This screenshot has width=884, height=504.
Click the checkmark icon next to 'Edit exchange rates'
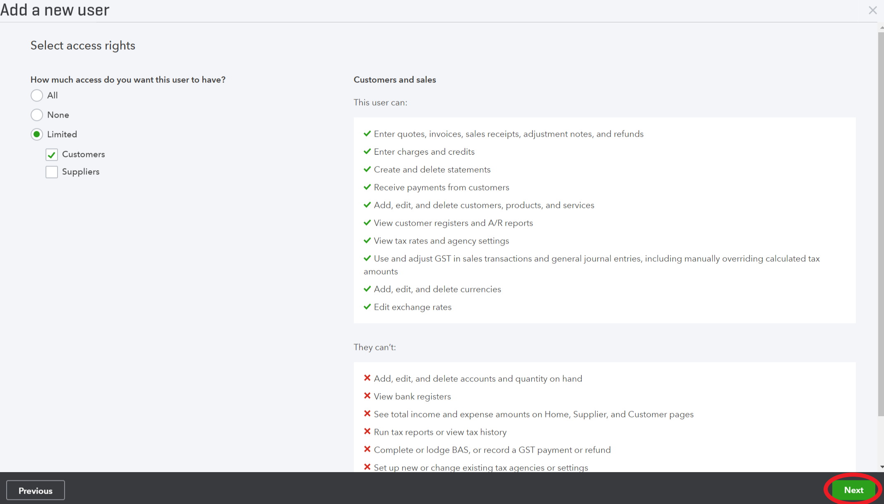pyautogui.click(x=367, y=306)
